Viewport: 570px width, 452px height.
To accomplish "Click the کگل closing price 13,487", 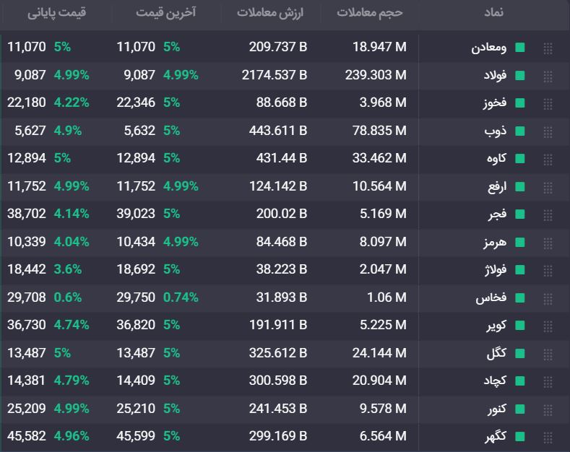I will pyautogui.click(x=27, y=353).
